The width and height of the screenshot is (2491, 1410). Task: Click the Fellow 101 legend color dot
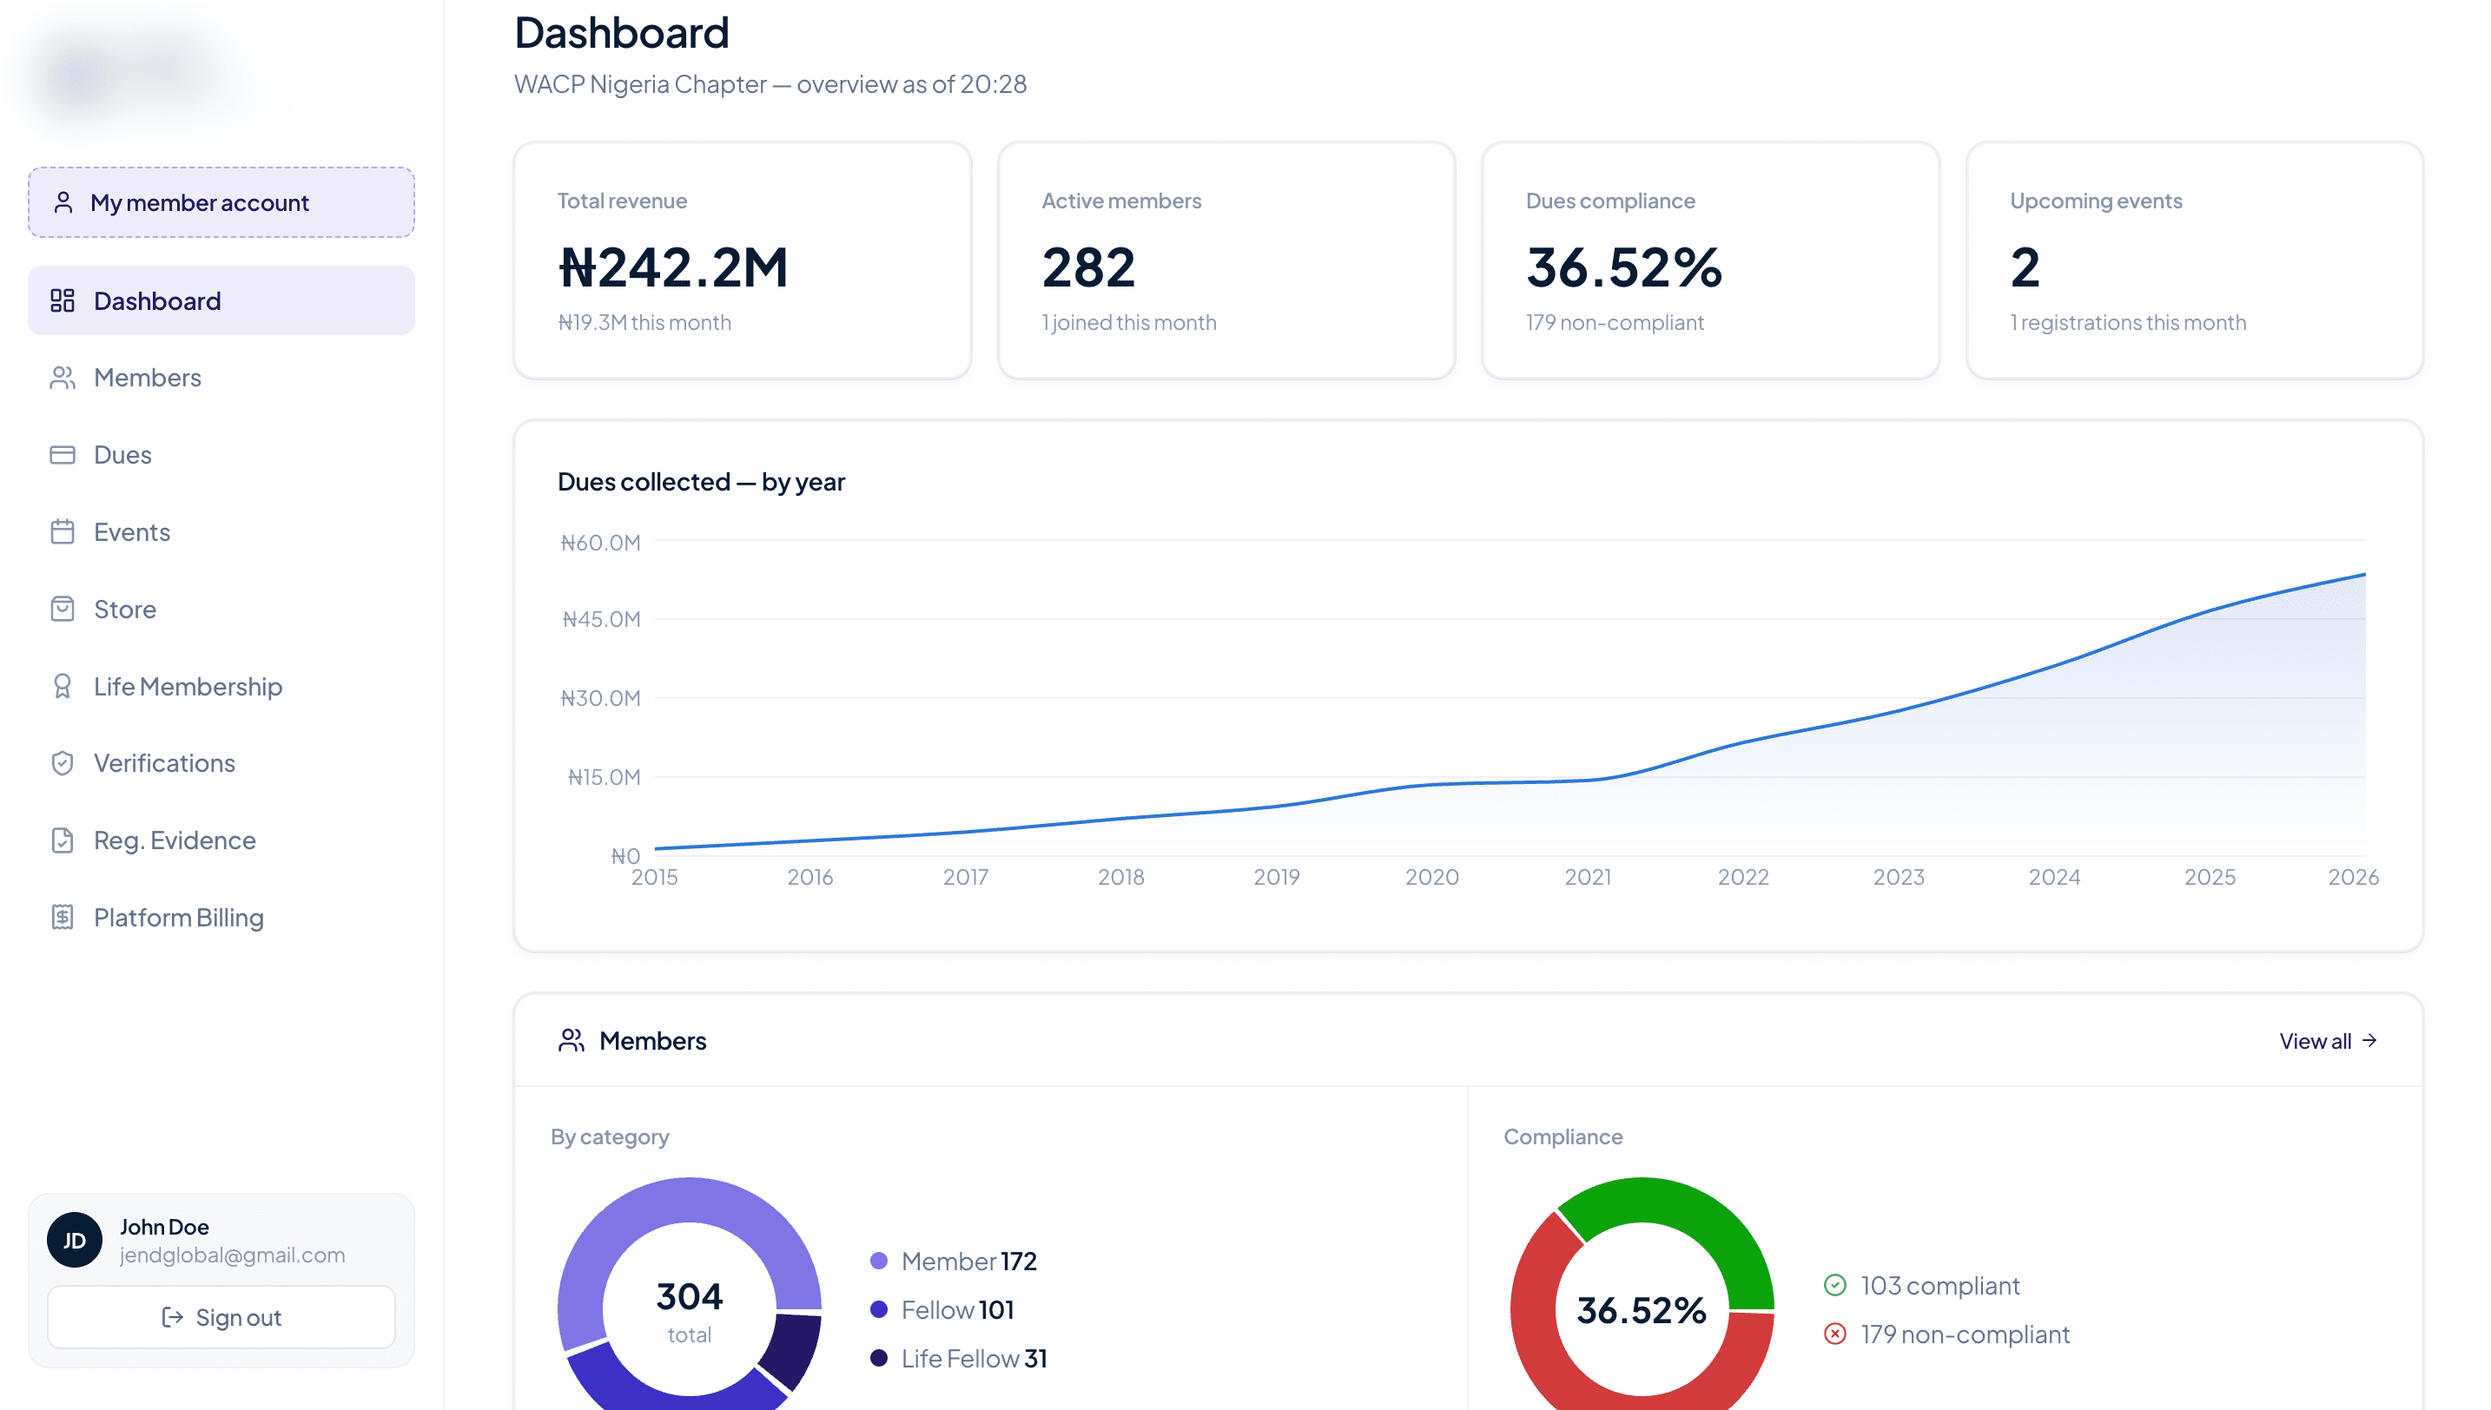pyautogui.click(x=879, y=1309)
